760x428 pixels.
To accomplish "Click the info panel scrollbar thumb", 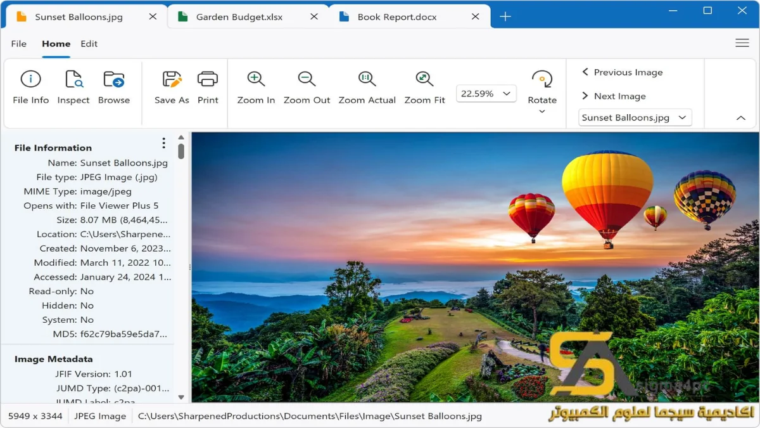I will [181, 151].
